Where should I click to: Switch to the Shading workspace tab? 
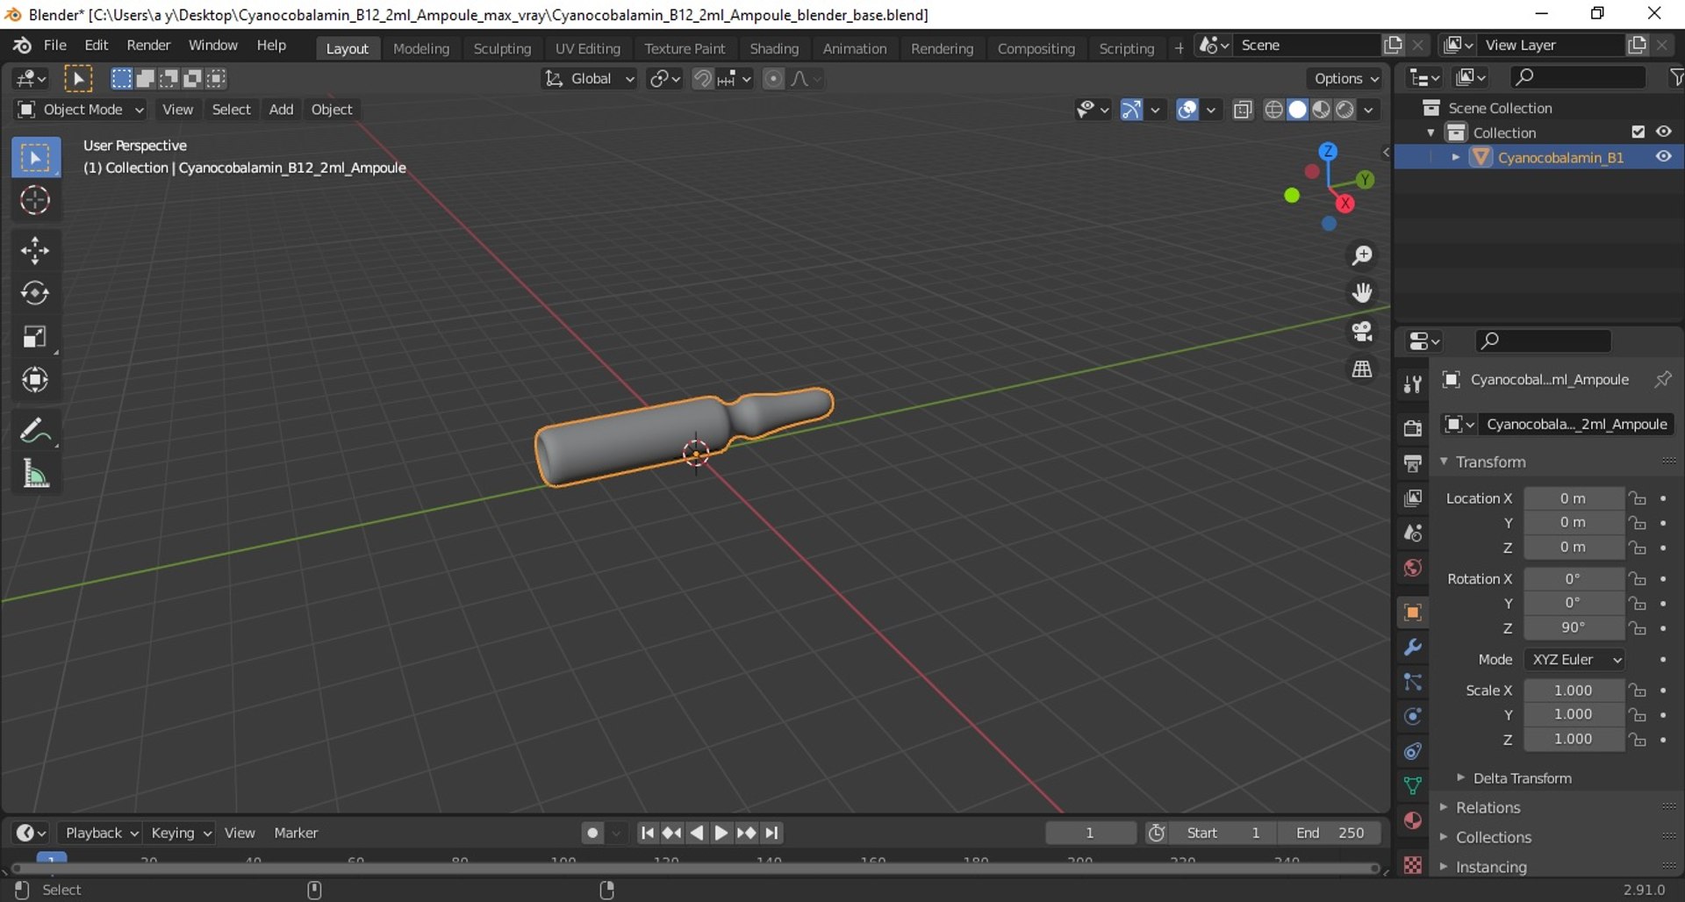click(x=774, y=48)
